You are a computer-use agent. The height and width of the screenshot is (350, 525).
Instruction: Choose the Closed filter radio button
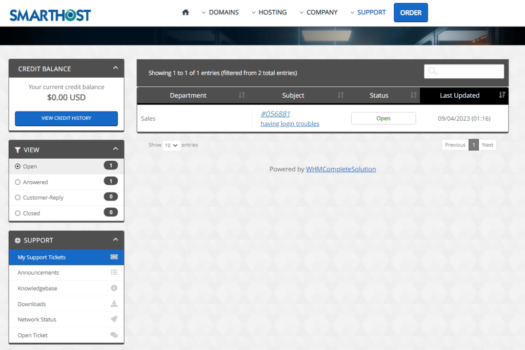(18, 213)
